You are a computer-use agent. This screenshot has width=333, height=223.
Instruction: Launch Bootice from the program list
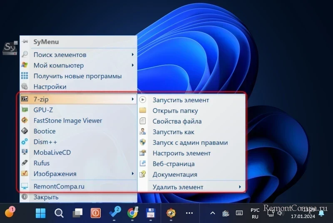(44, 131)
